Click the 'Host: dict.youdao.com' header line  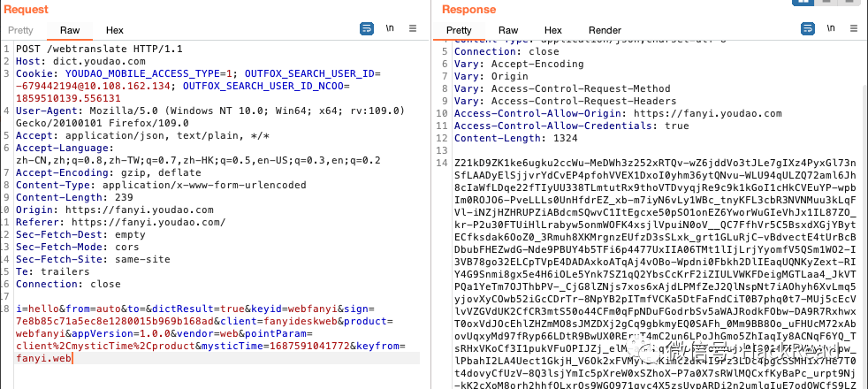click(x=80, y=61)
